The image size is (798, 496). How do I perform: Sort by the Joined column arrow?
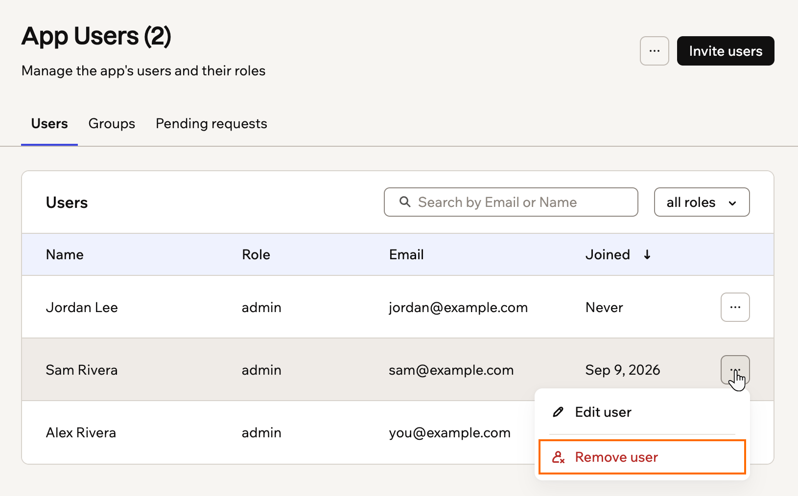[x=647, y=254]
